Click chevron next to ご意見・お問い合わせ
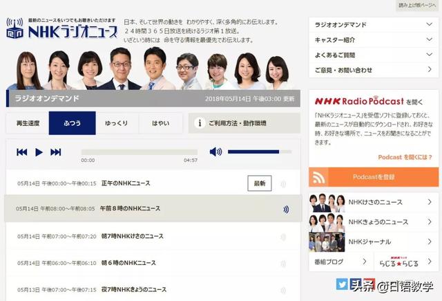 pyautogui.click(x=430, y=69)
